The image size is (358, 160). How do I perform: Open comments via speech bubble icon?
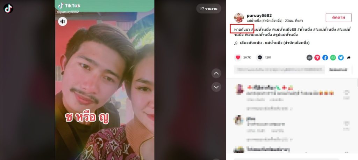coord(260,58)
